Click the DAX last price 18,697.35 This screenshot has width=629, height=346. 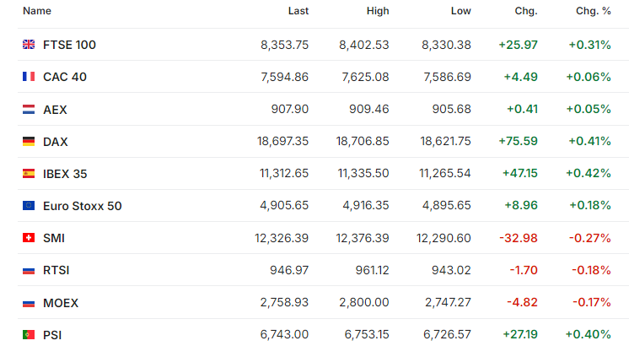pyautogui.click(x=282, y=141)
